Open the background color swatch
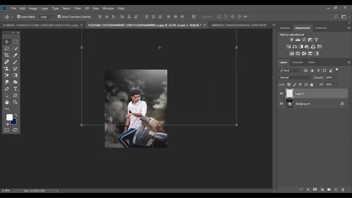This screenshot has width=352, height=198. click(14, 122)
